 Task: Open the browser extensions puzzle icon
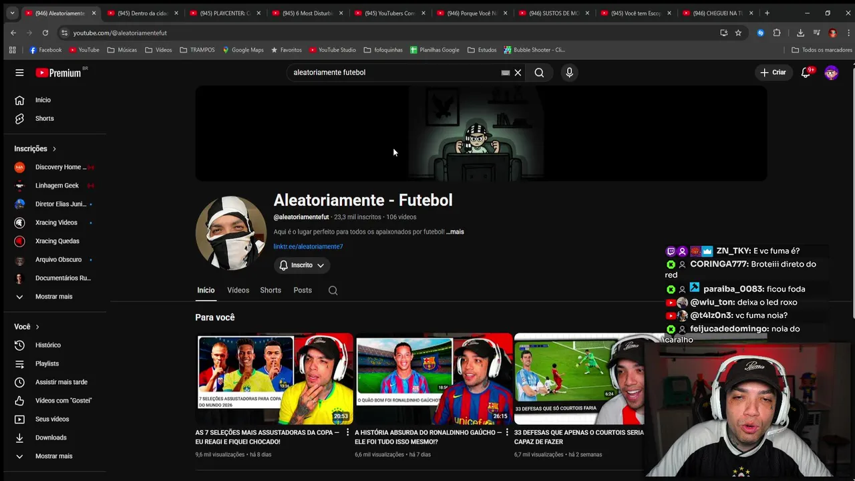(x=776, y=33)
